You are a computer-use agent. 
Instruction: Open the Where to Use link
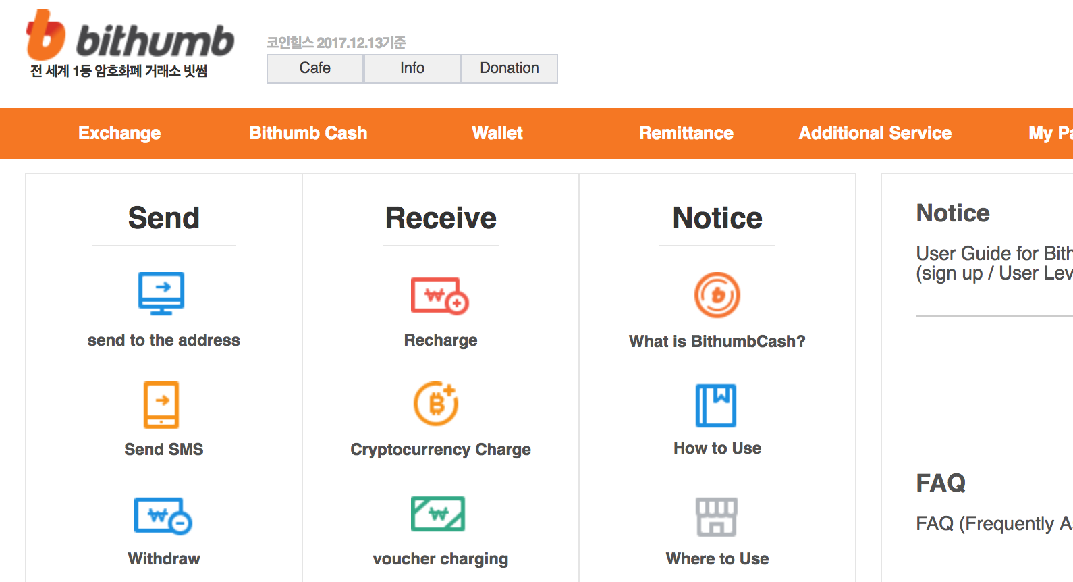click(717, 559)
